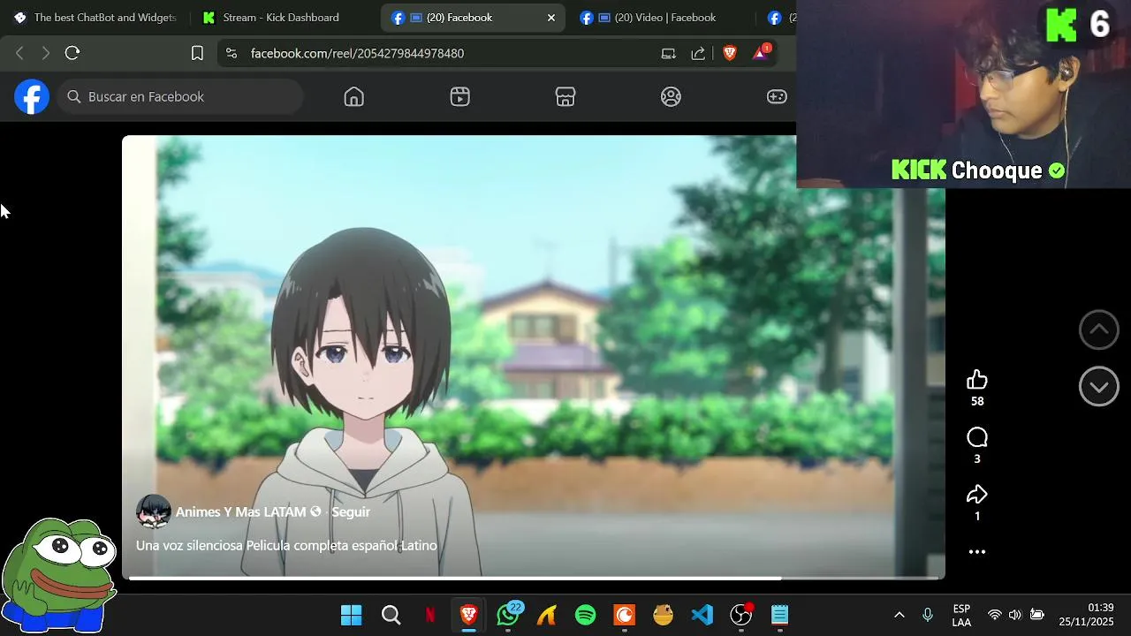Open Windows taskbar search

391,615
